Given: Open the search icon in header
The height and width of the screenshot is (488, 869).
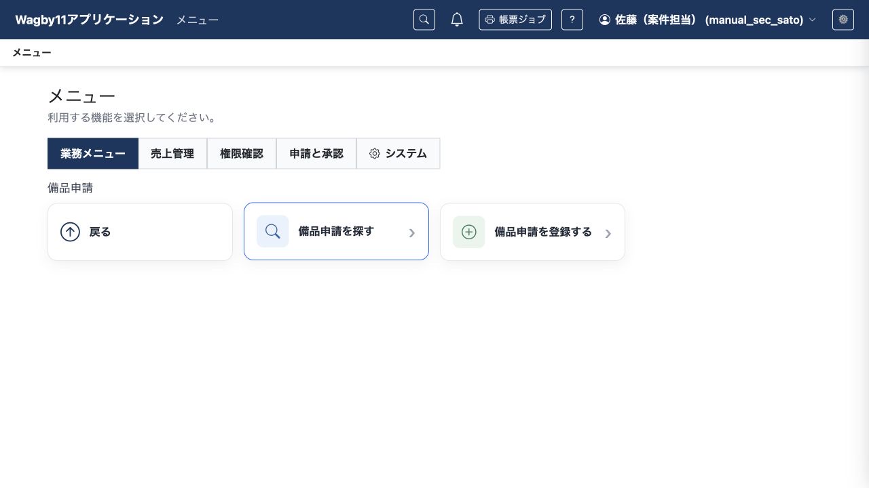Looking at the screenshot, I should point(424,20).
